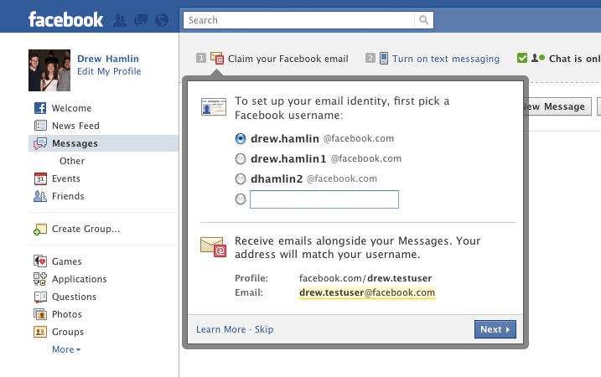This screenshot has height=377, width=601.
Task: Click the Claim your Facebook email envelope icon
Action: coord(217,59)
